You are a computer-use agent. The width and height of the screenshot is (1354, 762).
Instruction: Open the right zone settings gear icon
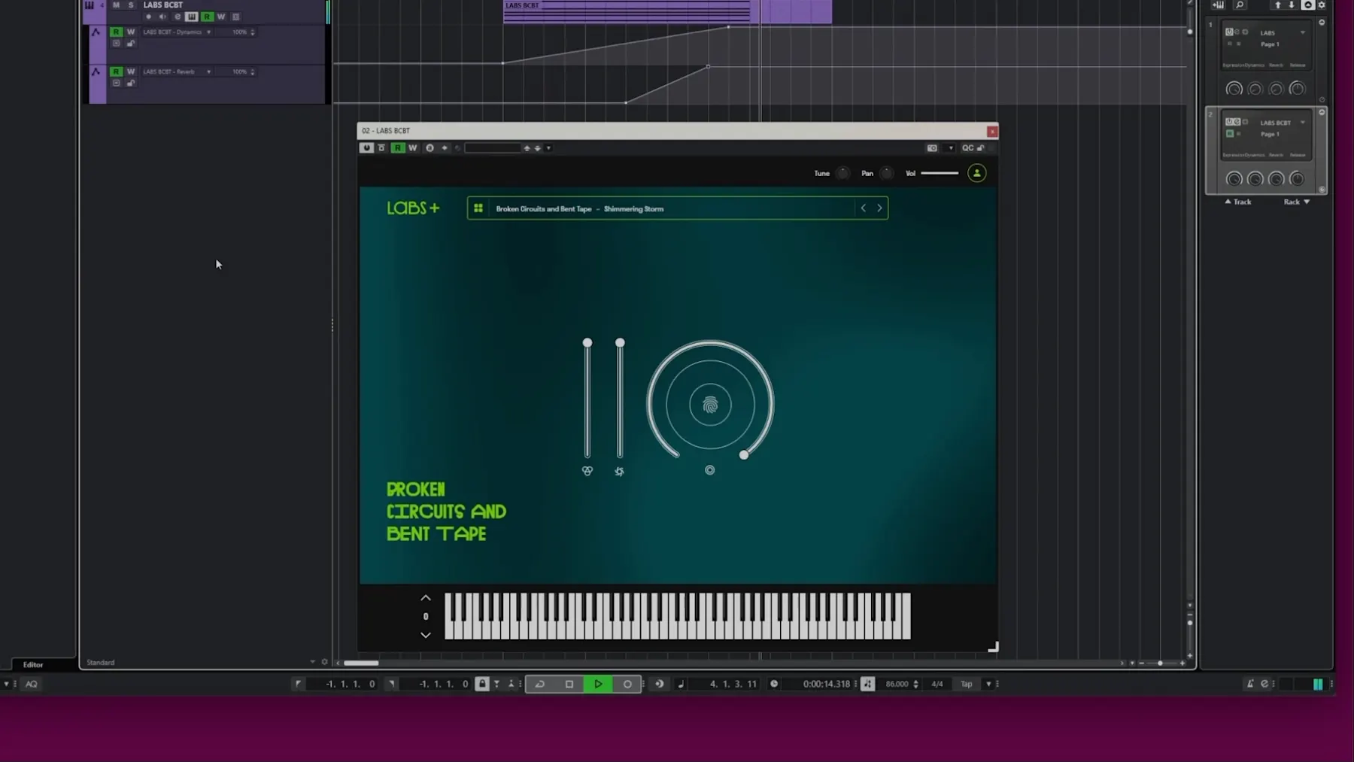tap(1322, 5)
